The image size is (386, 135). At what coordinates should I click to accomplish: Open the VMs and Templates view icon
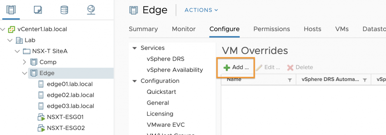(x=38, y=9)
